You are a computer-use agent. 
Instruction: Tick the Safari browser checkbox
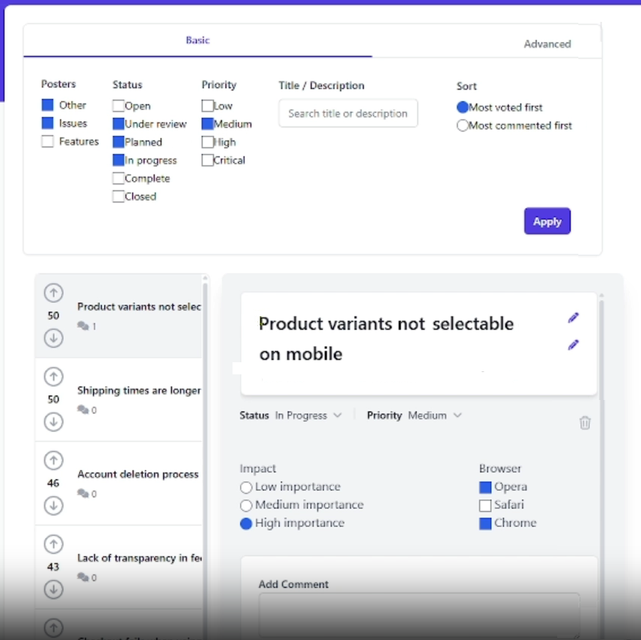point(485,505)
